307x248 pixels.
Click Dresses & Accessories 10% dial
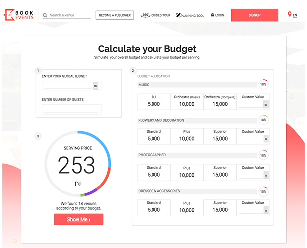click(263, 192)
